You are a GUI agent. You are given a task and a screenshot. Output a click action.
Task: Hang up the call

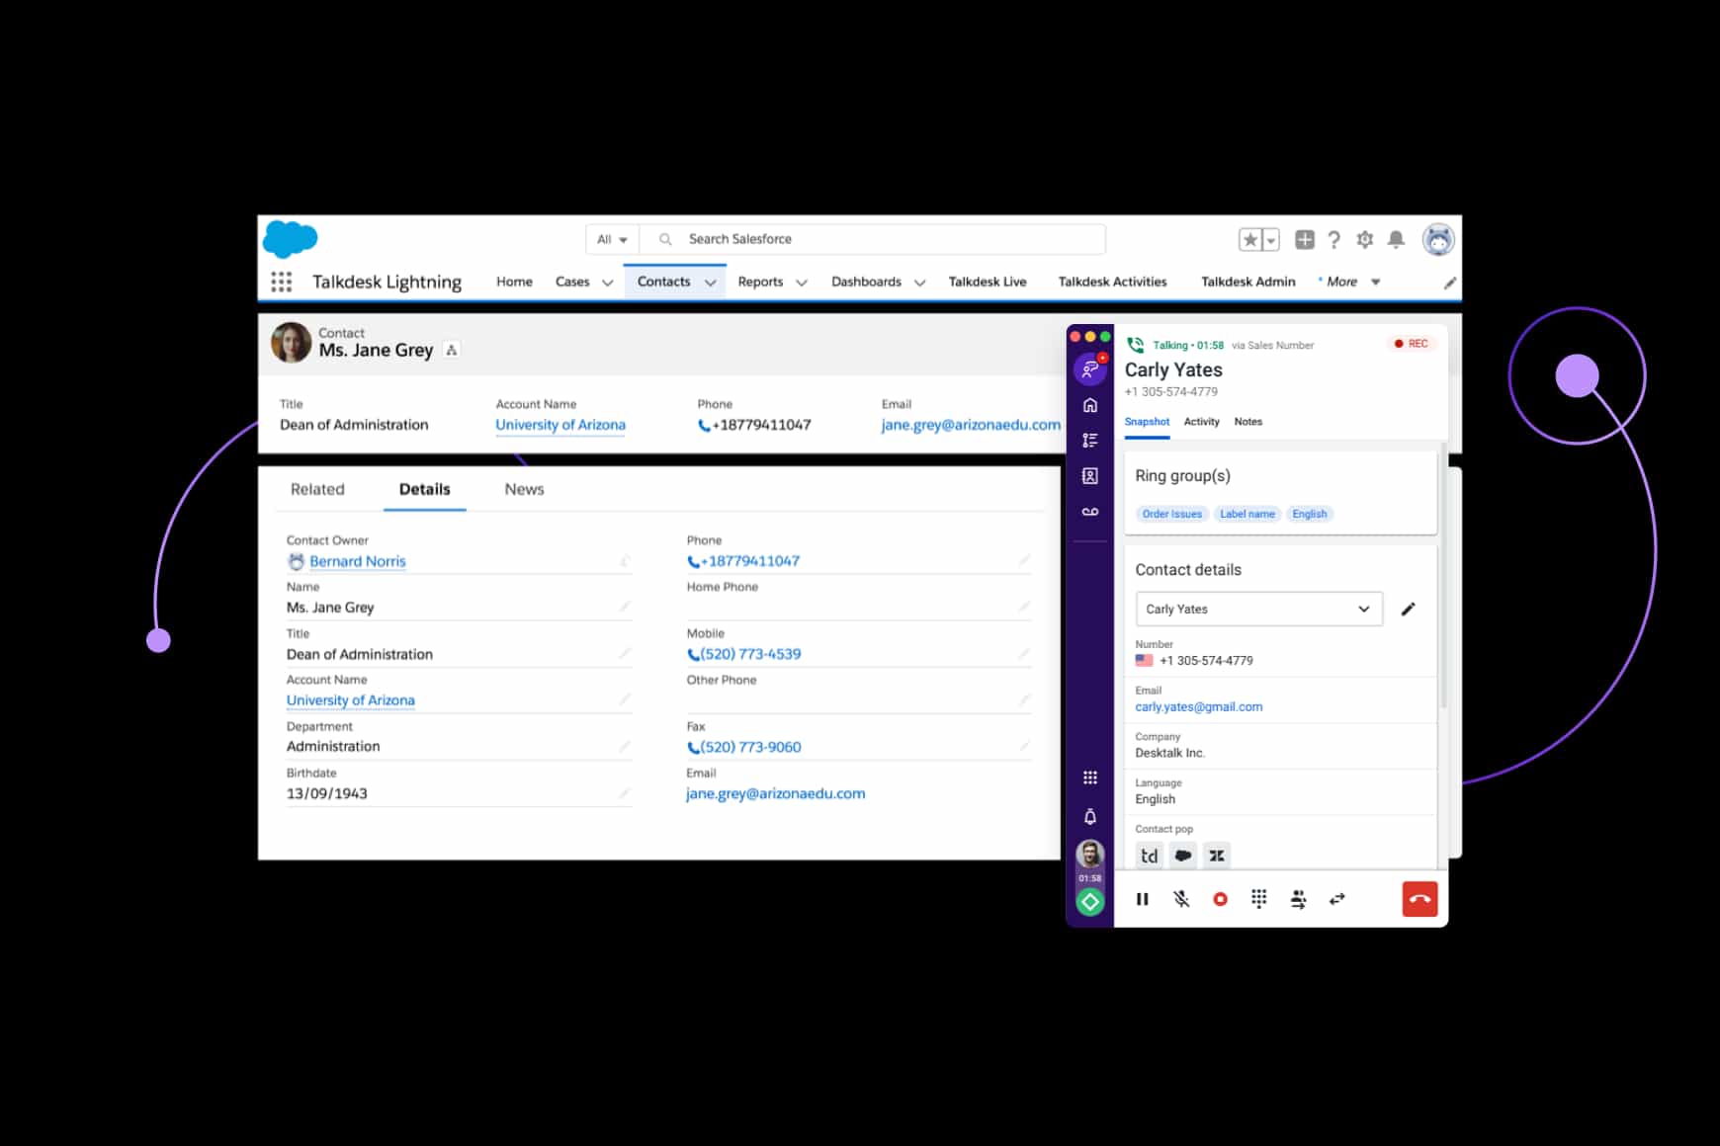1419,899
